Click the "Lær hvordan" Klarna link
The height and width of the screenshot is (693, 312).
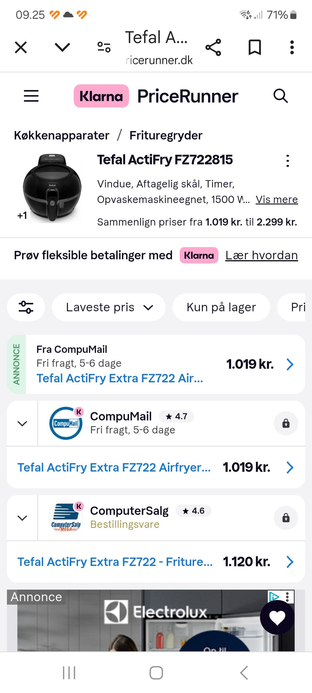click(261, 255)
